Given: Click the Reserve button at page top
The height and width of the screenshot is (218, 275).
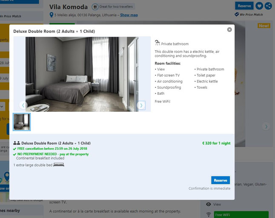Looking at the screenshot, I should 244,6.
